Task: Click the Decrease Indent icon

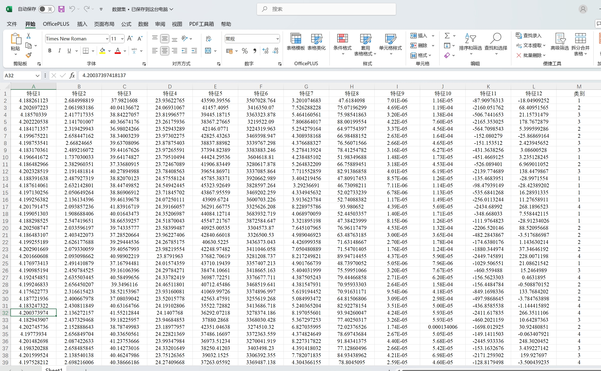Action: (x=184, y=51)
